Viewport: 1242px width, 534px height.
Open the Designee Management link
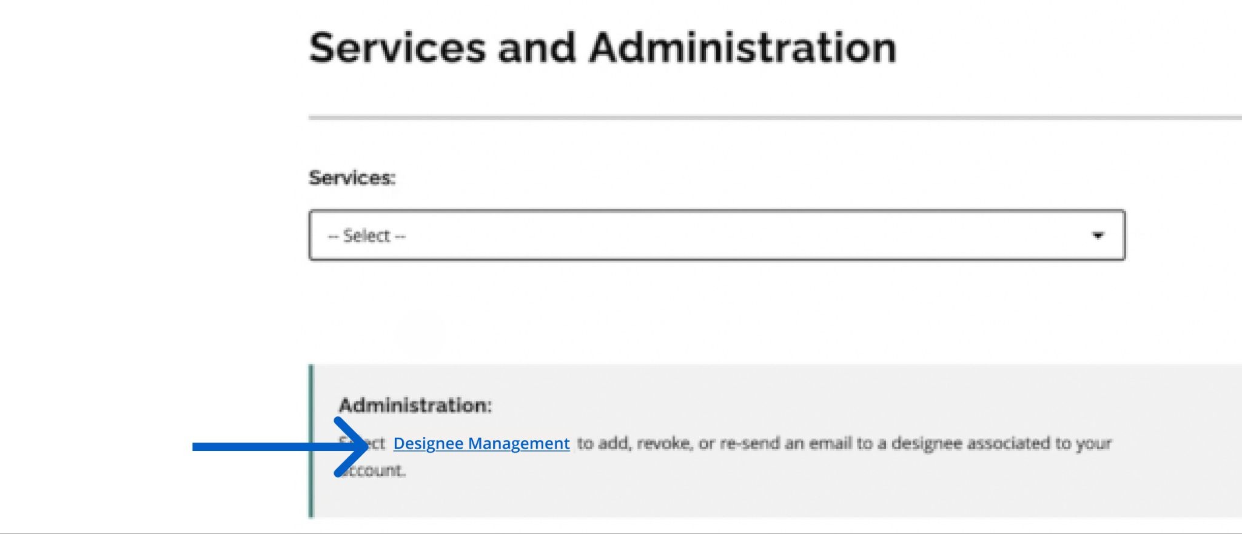point(481,443)
